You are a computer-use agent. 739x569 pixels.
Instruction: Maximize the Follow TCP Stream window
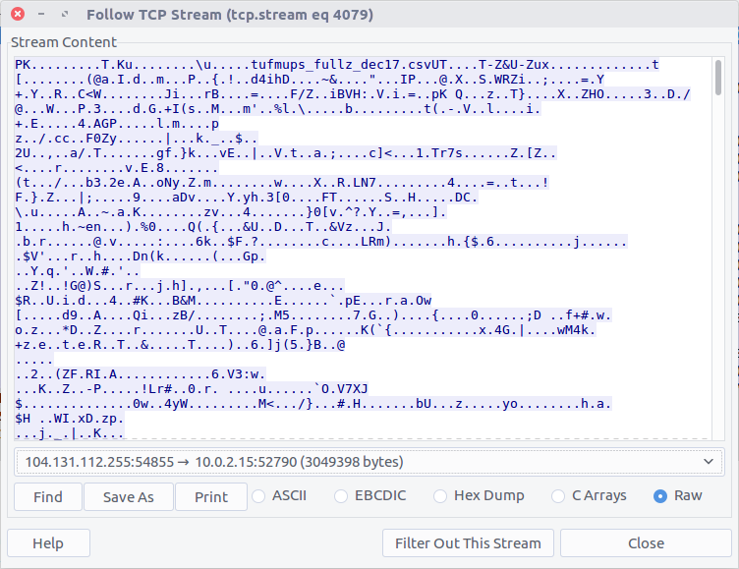click(64, 16)
